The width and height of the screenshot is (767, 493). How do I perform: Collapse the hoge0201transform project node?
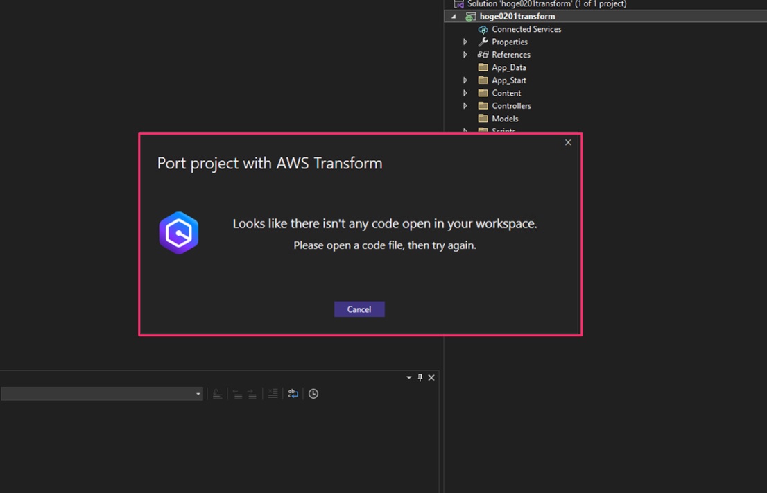454,17
